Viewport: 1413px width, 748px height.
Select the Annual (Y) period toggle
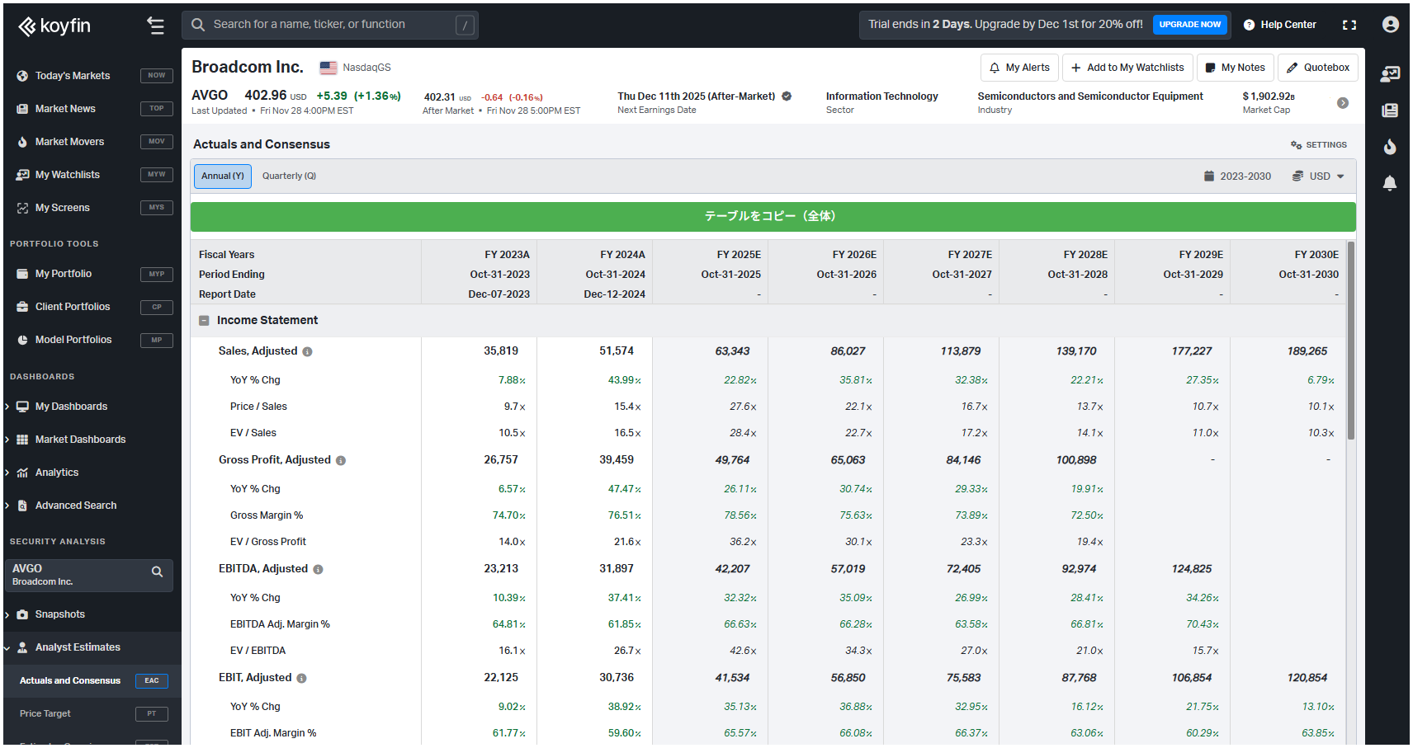tap(223, 176)
